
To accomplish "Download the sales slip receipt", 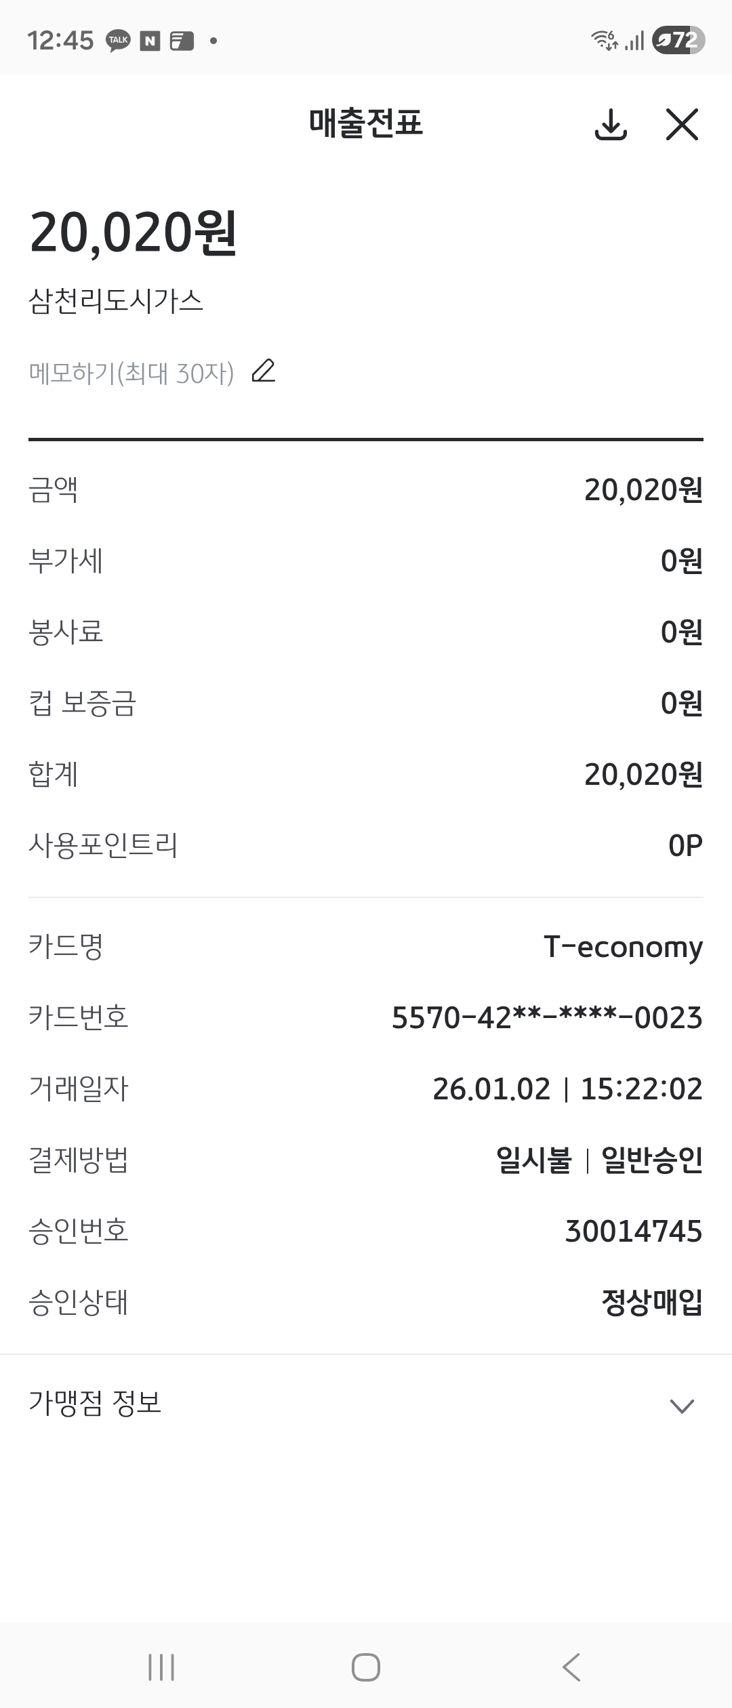I will pos(611,124).
